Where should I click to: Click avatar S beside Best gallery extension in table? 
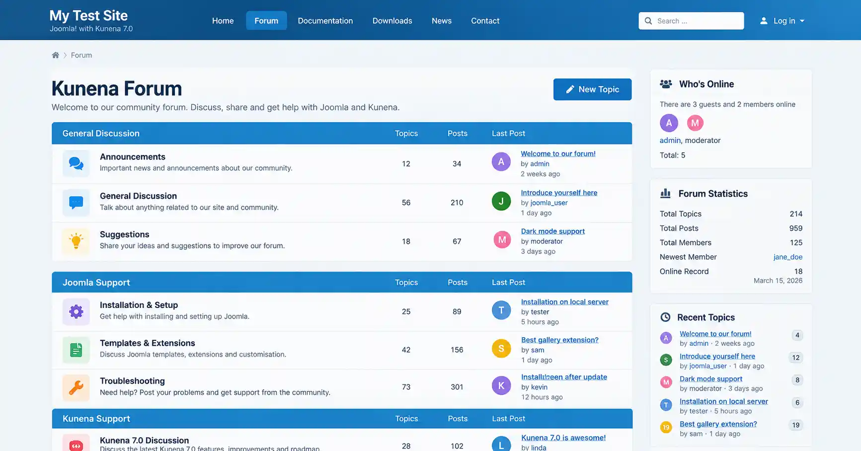(x=501, y=349)
